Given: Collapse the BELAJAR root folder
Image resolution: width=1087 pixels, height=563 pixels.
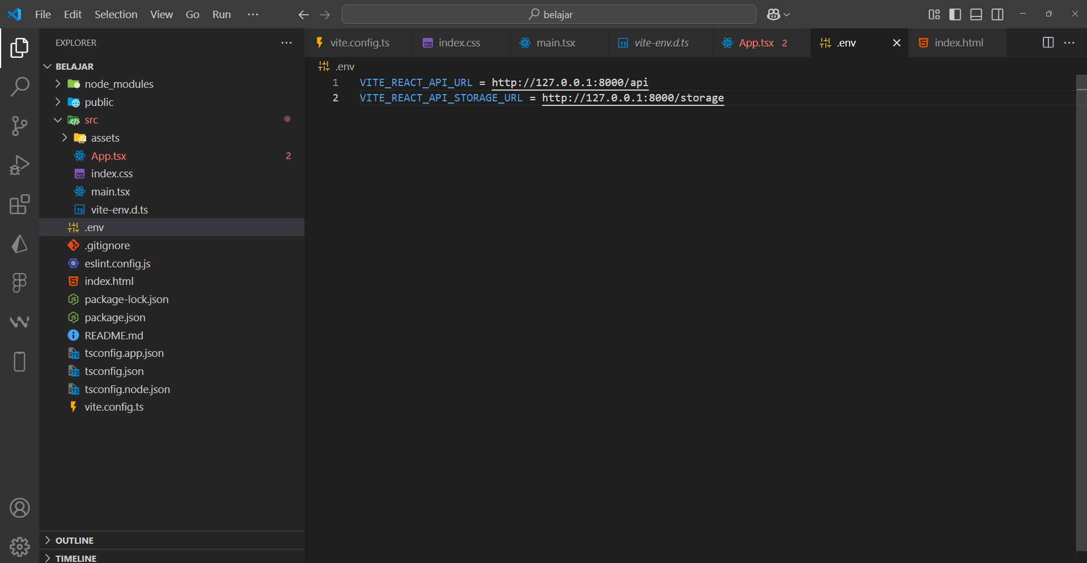Looking at the screenshot, I should point(172,66).
